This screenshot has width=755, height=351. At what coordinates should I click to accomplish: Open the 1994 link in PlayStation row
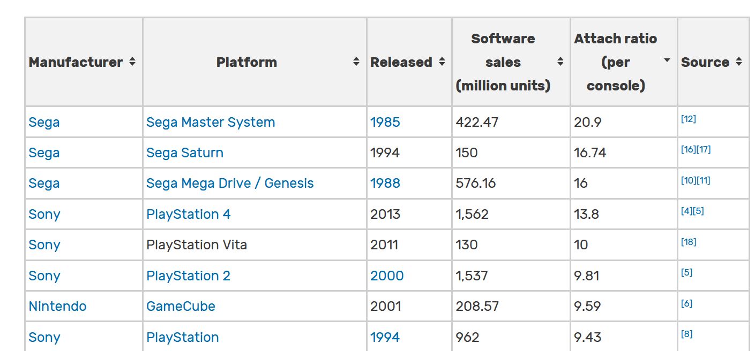coord(385,337)
